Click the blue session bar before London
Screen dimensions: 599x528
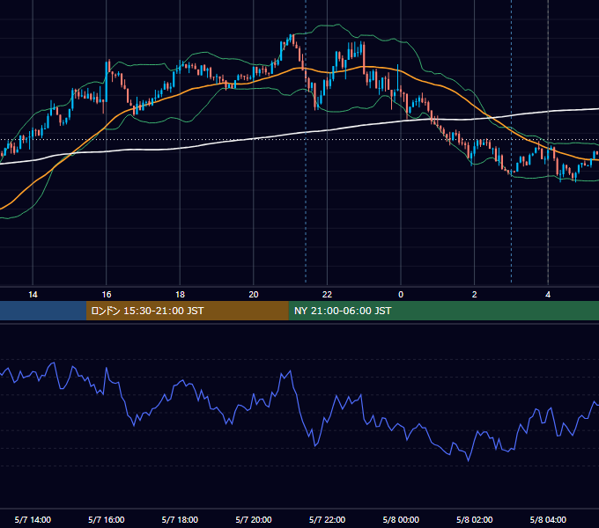tap(43, 311)
